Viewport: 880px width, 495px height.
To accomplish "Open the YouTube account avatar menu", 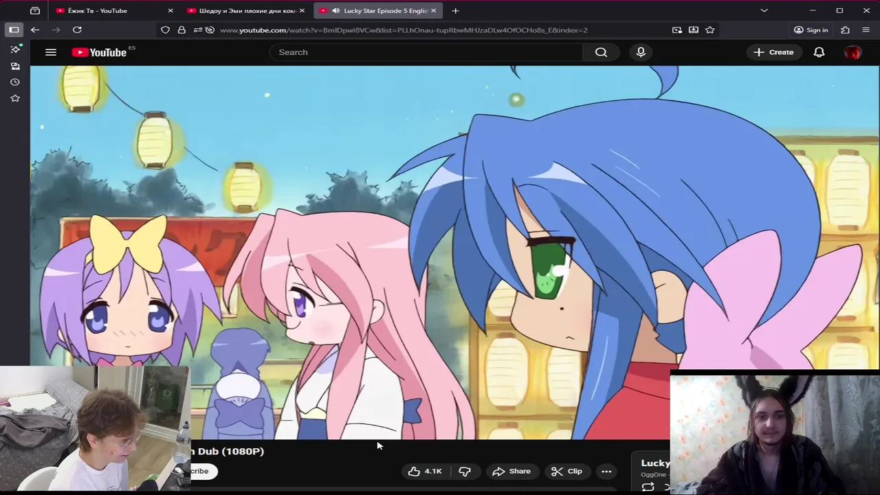I will pos(852,52).
